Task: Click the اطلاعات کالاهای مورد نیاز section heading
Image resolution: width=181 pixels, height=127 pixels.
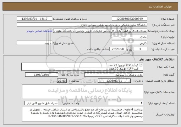Action: tap(157, 59)
